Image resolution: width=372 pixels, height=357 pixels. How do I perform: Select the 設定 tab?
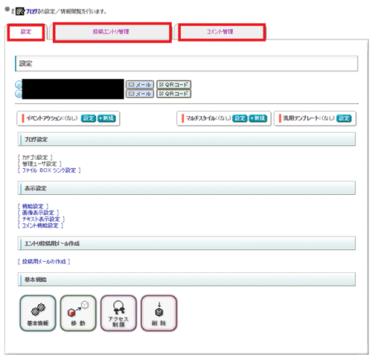coord(26,32)
